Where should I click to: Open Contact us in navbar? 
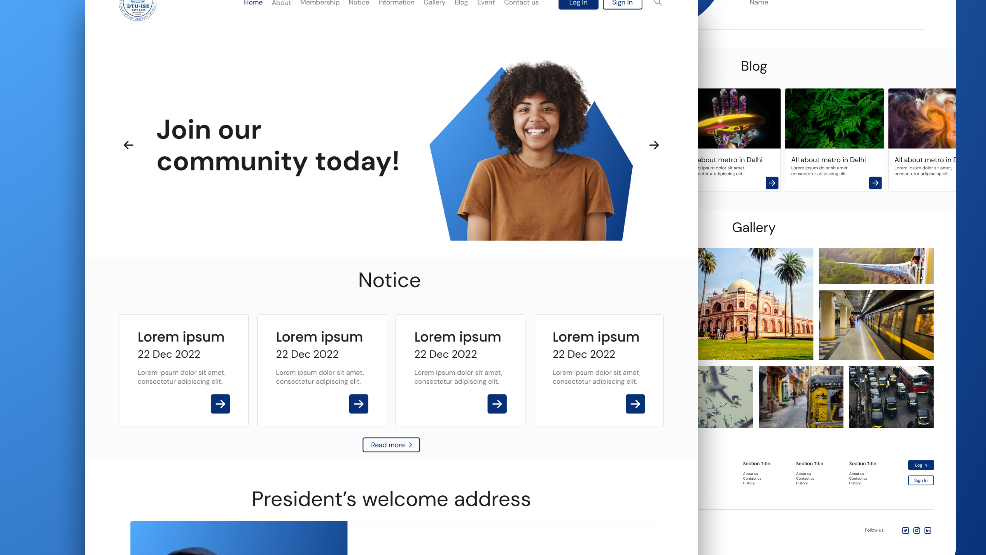click(521, 3)
